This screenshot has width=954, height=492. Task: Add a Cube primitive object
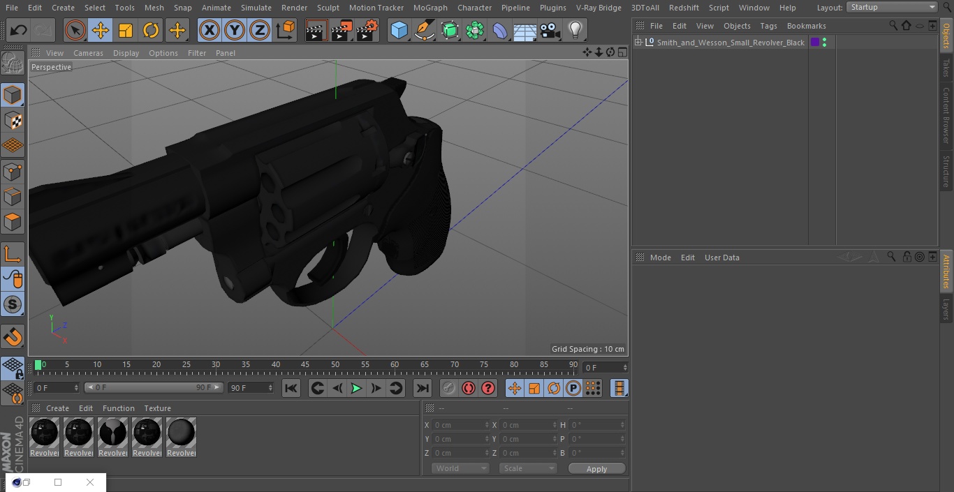coord(399,31)
